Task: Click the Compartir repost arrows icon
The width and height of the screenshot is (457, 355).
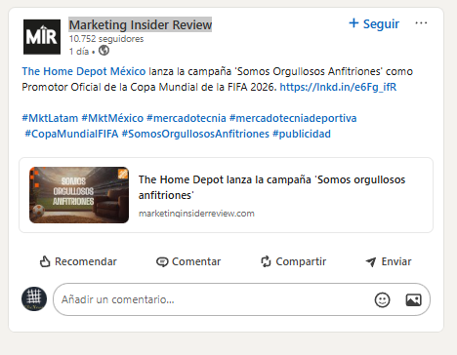Action: [266, 261]
